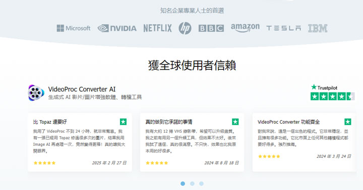Click the Trustpilot logo with green star
The height and width of the screenshot is (190, 363).
(x=324, y=87)
